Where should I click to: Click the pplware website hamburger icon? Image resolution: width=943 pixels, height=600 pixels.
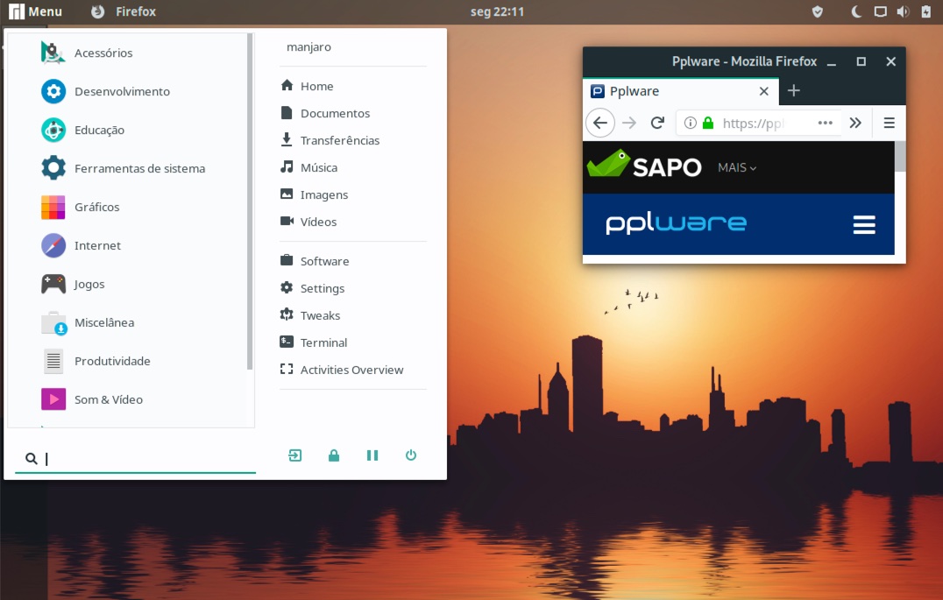tap(864, 224)
